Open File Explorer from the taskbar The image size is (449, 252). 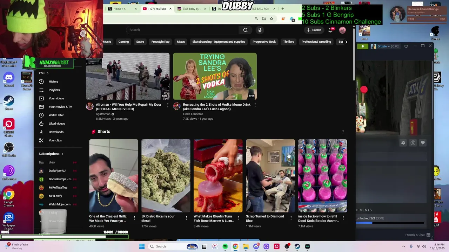246,246
